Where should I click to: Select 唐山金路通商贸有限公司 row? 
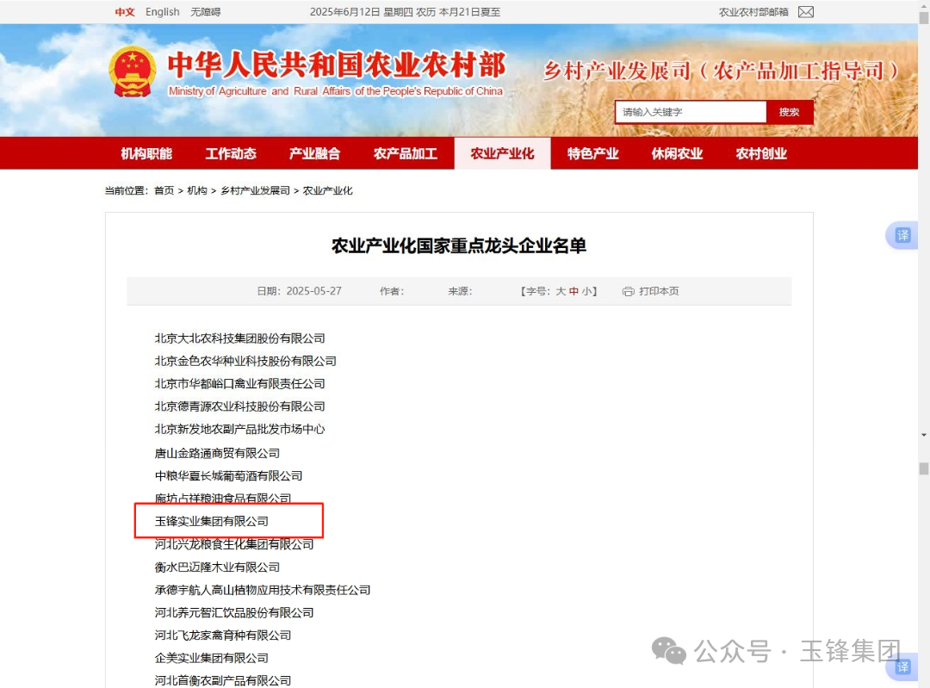217,453
